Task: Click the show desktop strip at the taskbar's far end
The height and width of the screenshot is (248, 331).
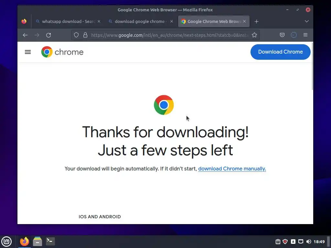Action: (328, 242)
